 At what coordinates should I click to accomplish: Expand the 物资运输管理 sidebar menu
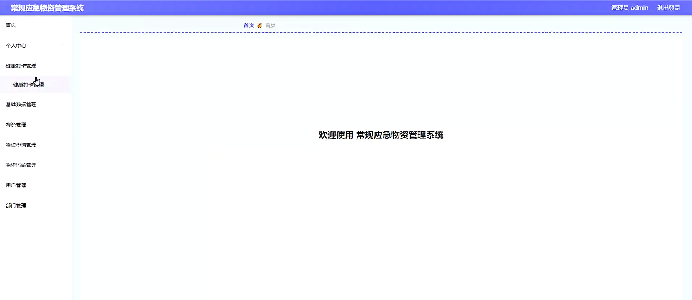coord(21,165)
